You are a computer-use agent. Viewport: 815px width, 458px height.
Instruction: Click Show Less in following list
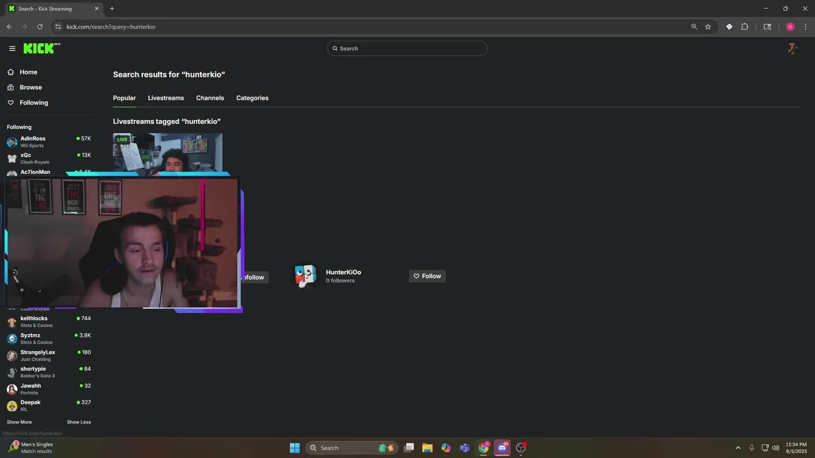click(x=79, y=422)
